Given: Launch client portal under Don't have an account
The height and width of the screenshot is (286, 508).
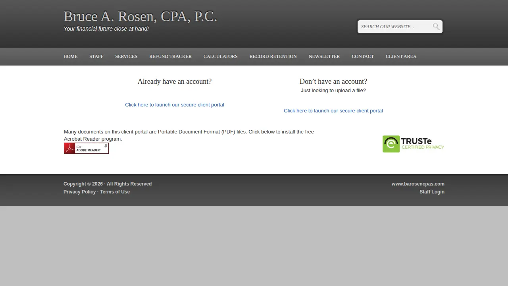Looking at the screenshot, I should 333,111.
